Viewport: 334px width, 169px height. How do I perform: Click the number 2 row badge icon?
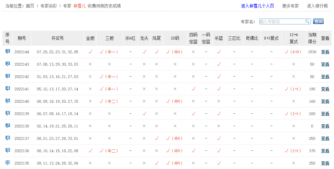coord(8,64)
